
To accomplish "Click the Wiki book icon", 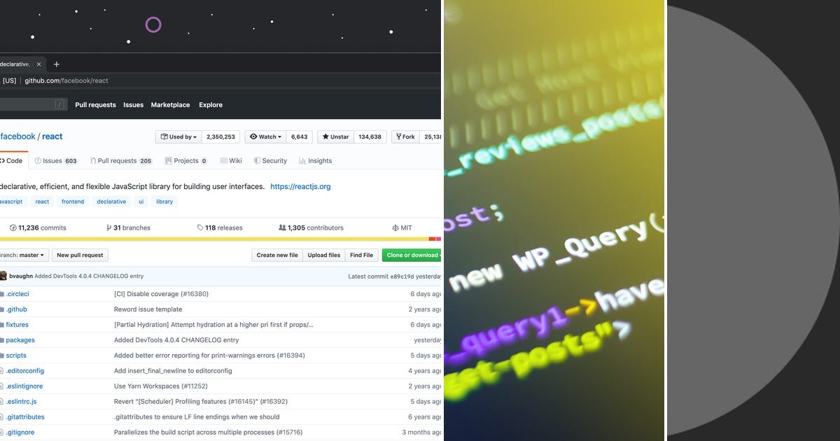I will [x=225, y=160].
